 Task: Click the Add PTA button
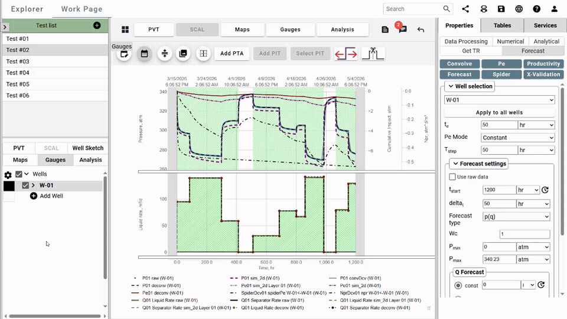point(232,54)
